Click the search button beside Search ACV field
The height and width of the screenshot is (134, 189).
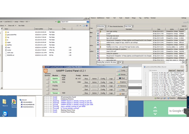point(88,22)
